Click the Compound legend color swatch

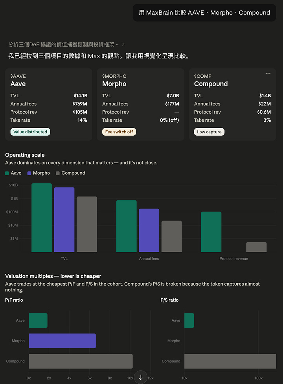coord(58,173)
